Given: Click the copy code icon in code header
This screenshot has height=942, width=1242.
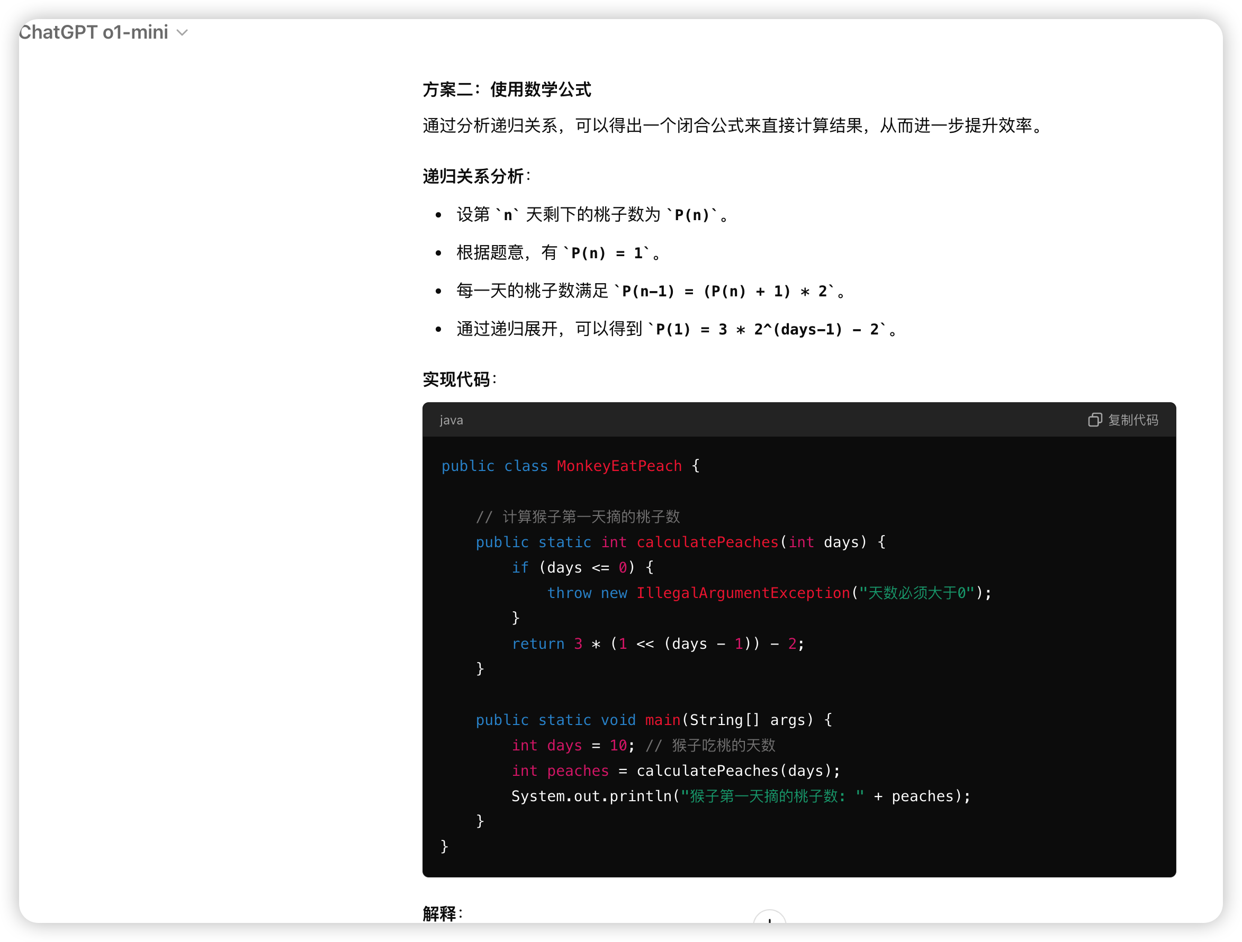Looking at the screenshot, I should 1094,420.
